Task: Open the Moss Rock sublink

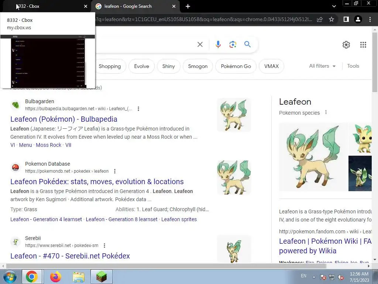Action: (48, 145)
